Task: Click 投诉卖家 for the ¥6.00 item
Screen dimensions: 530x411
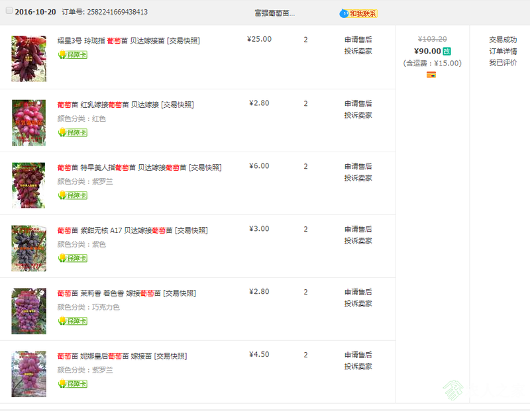Action: (358, 178)
